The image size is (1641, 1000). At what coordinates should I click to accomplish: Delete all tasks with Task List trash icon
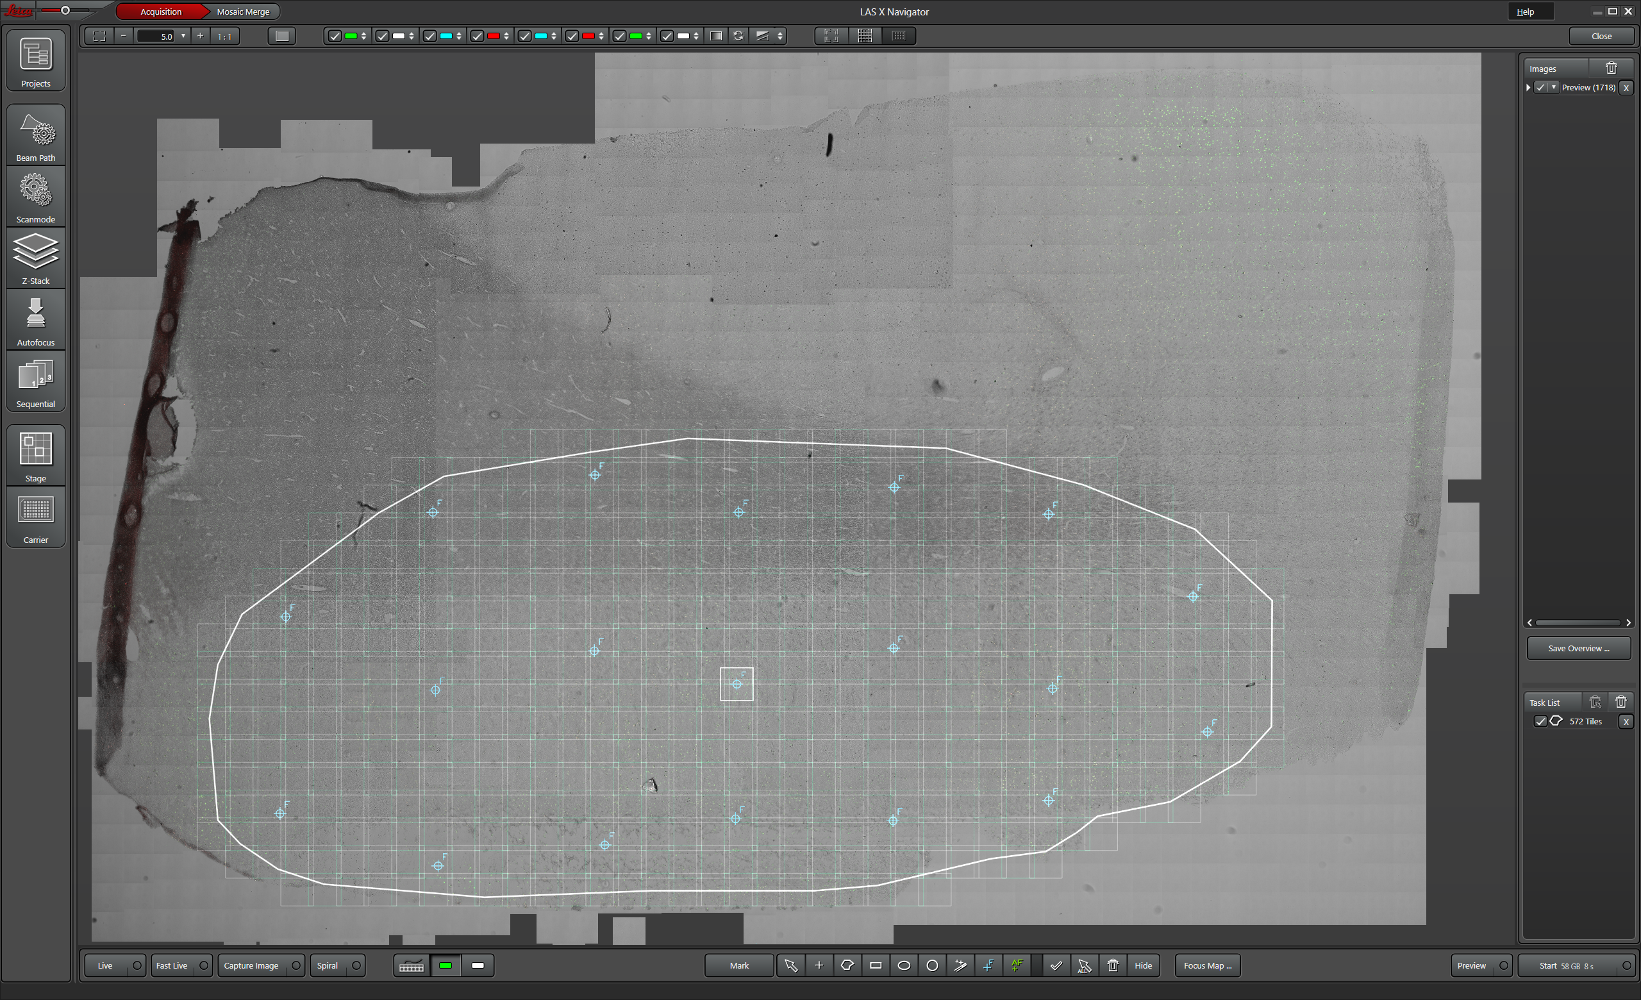click(x=1620, y=702)
